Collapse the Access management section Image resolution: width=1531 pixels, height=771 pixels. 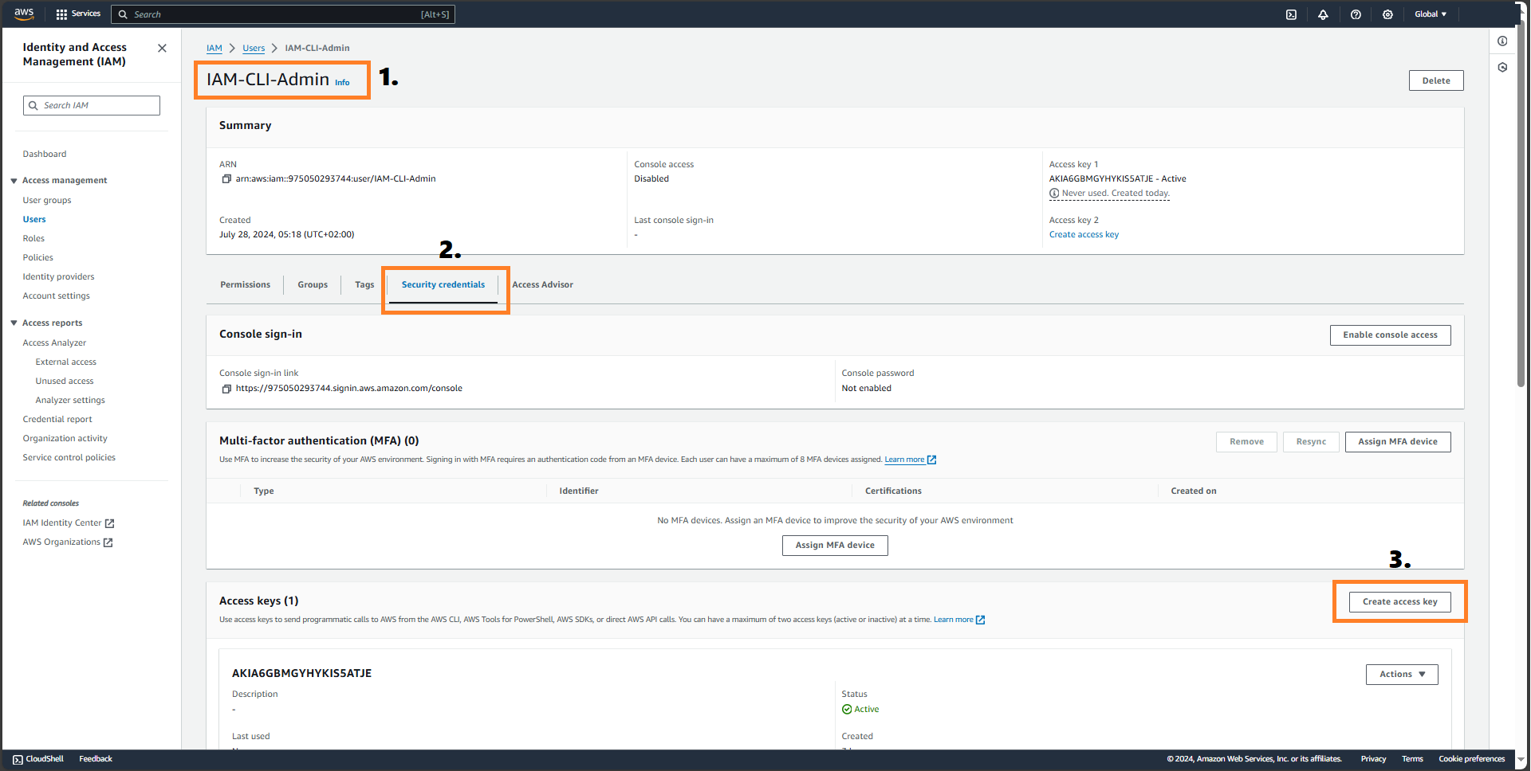[x=14, y=181]
